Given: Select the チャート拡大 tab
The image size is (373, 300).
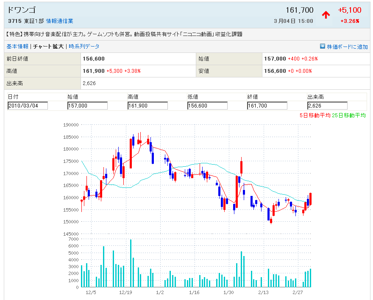Looking at the screenshot, I should pyautogui.click(x=48, y=47).
